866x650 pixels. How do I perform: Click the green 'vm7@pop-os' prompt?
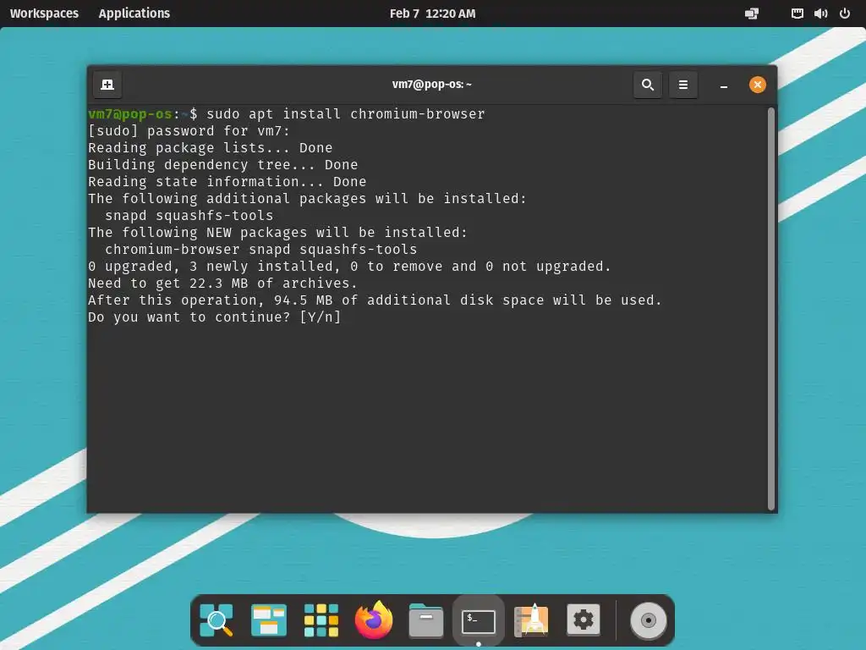pos(130,114)
